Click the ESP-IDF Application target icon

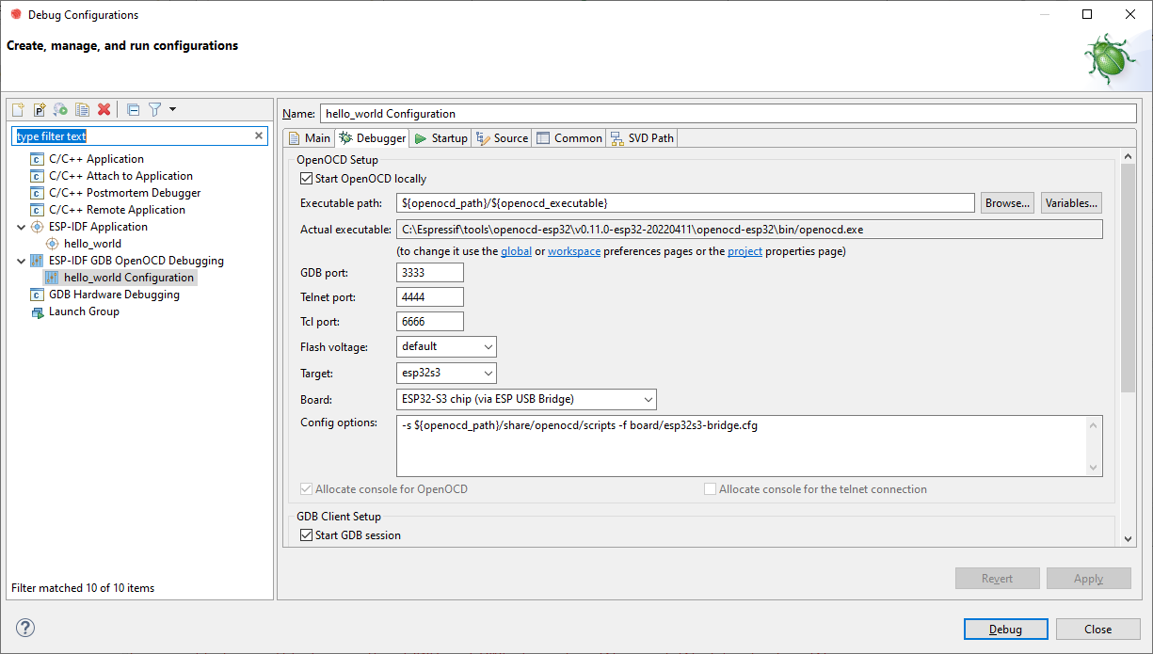point(38,227)
